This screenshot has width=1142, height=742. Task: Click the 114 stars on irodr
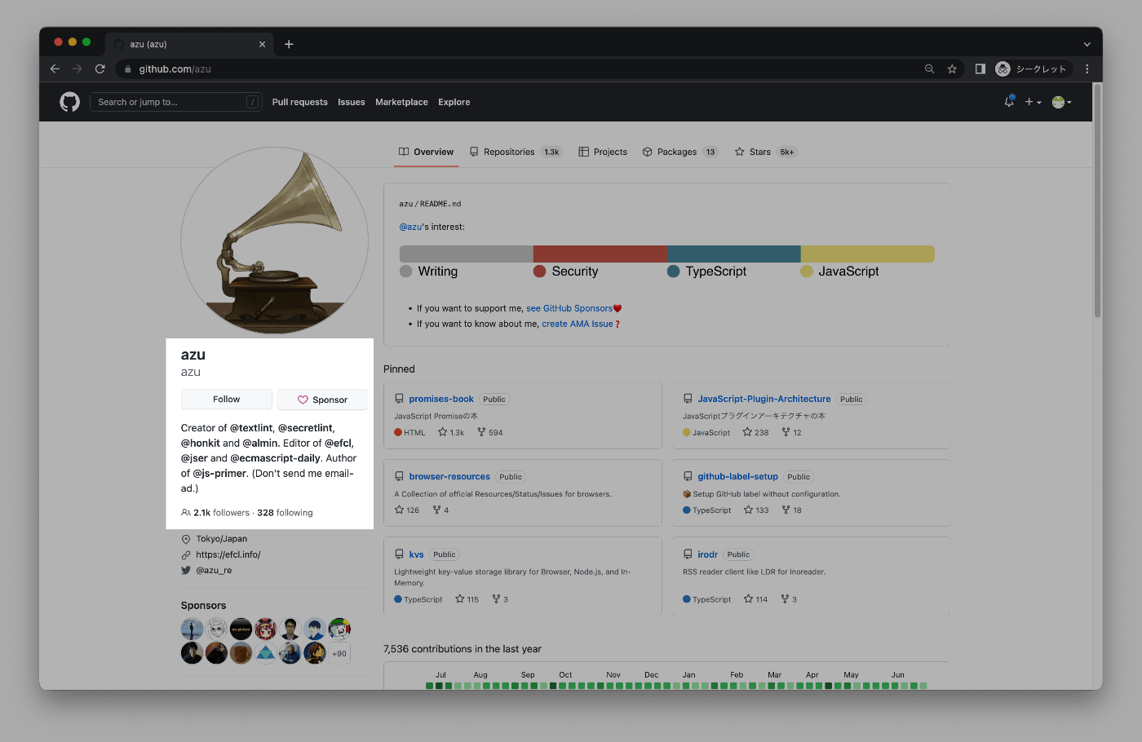(755, 599)
